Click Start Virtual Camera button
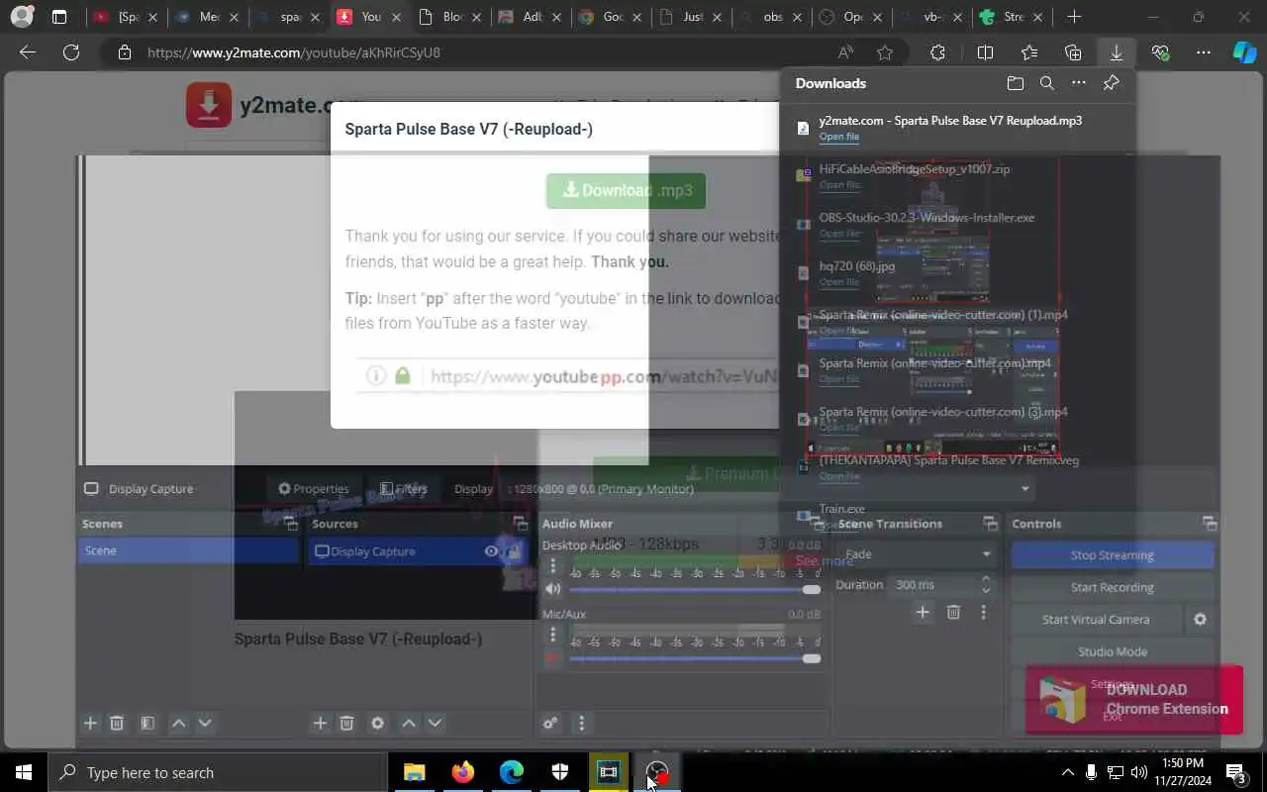Viewport: 1267px width, 792px height. coord(1096,620)
